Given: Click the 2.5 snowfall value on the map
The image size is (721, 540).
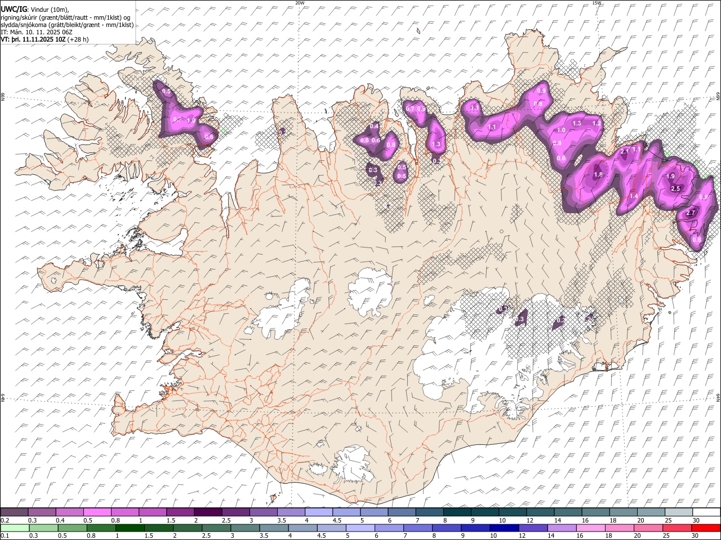Looking at the screenshot, I should coord(676,188).
